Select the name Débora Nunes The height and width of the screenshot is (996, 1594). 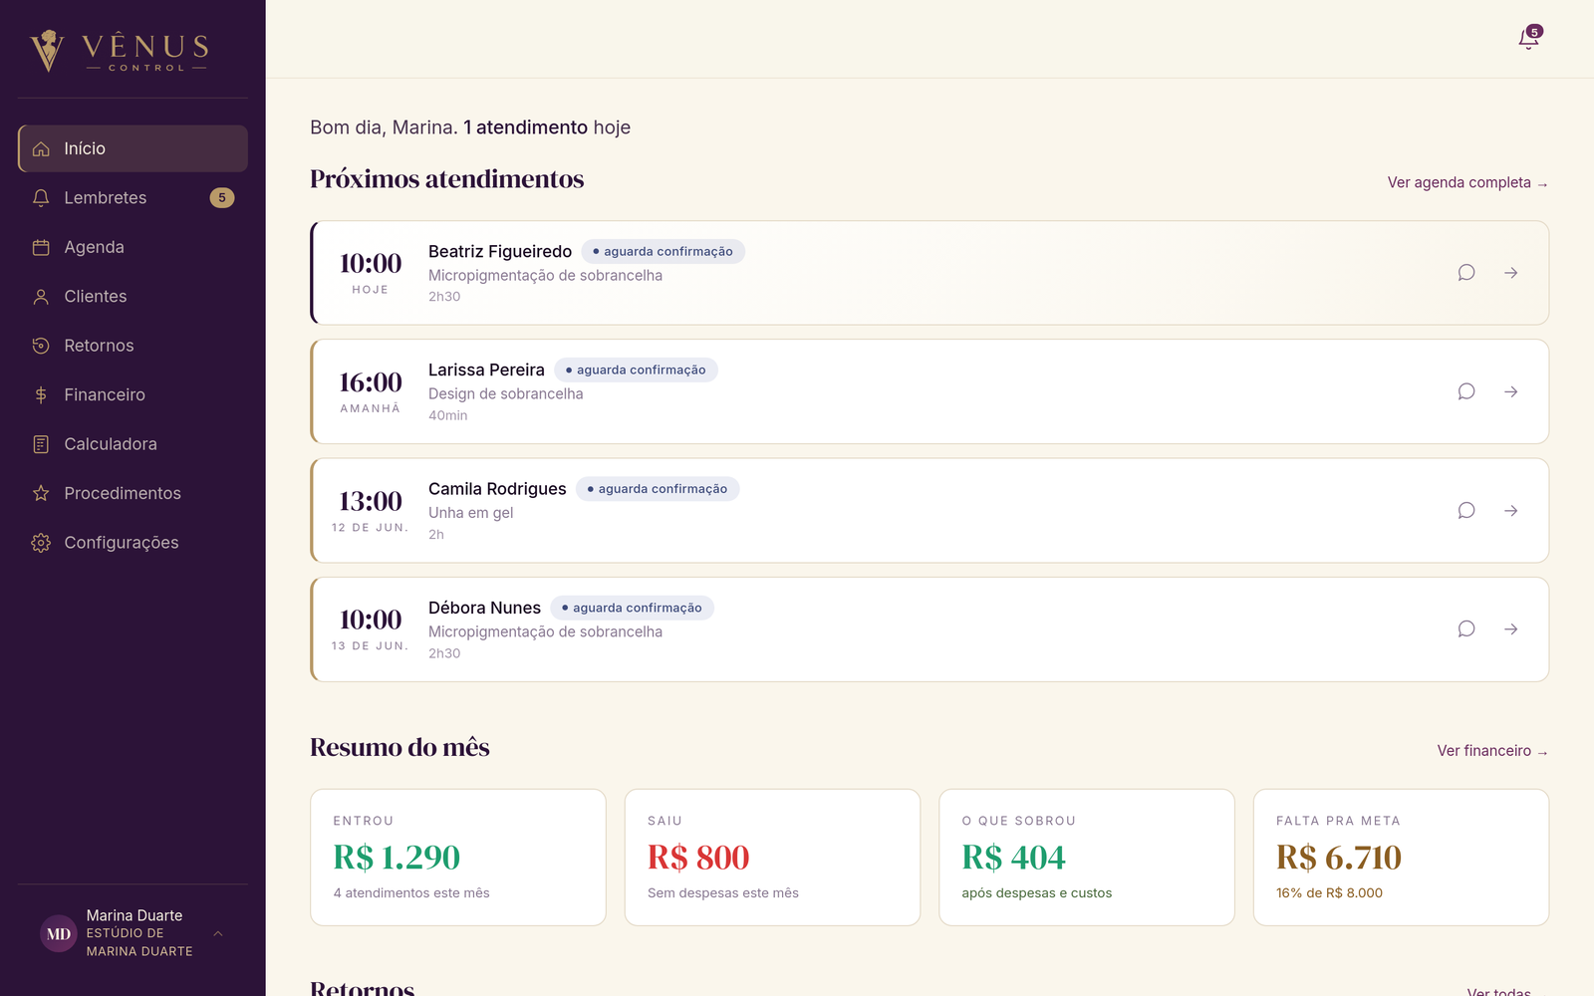pos(484,608)
